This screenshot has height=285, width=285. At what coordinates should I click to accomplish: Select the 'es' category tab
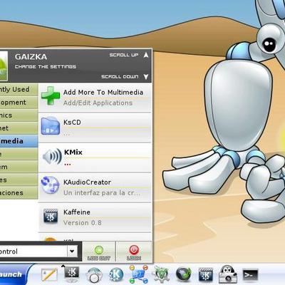point(19,180)
